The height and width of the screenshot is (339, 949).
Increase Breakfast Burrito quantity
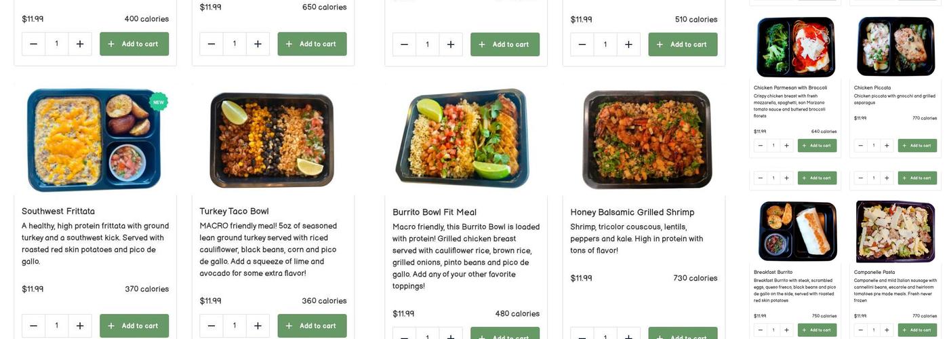pyautogui.click(x=786, y=330)
